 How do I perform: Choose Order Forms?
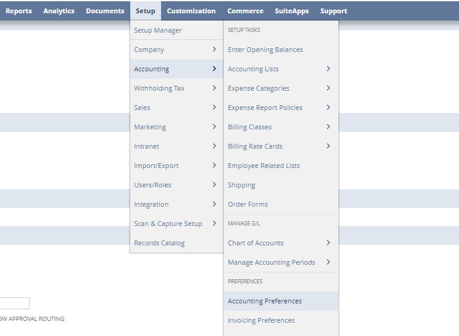tap(281, 204)
